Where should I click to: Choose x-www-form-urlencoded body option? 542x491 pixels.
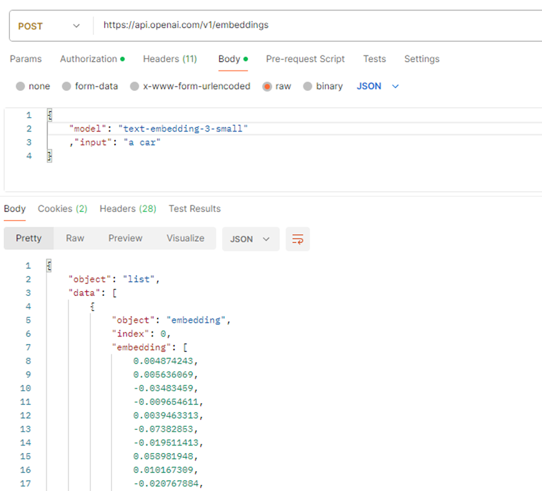(135, 87)
